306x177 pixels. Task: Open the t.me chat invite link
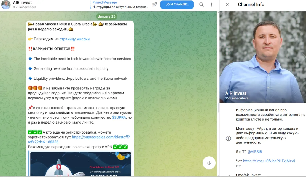[x=269, y=161]
